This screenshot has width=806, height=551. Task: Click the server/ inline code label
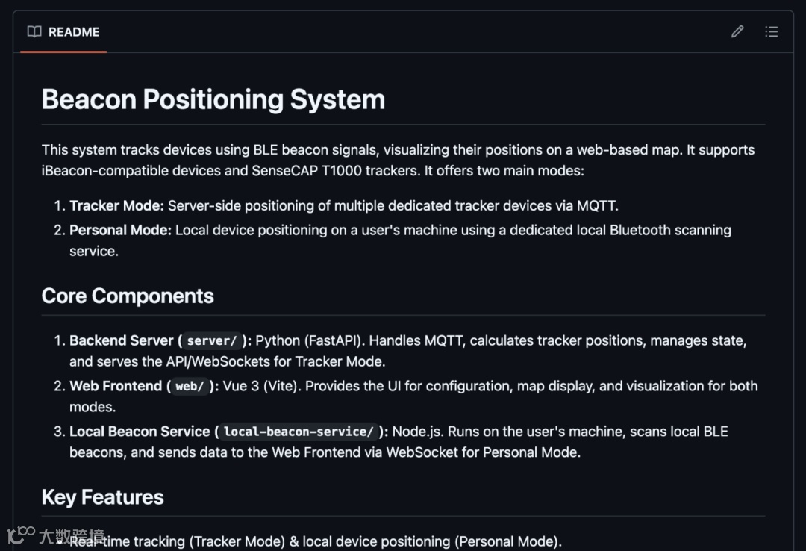[x=212, y=341]
